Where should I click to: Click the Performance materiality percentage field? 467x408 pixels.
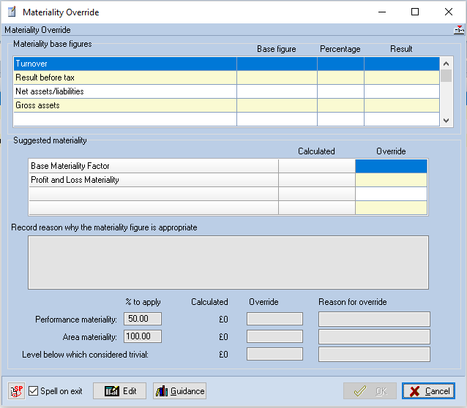click(x=143, y=319)
